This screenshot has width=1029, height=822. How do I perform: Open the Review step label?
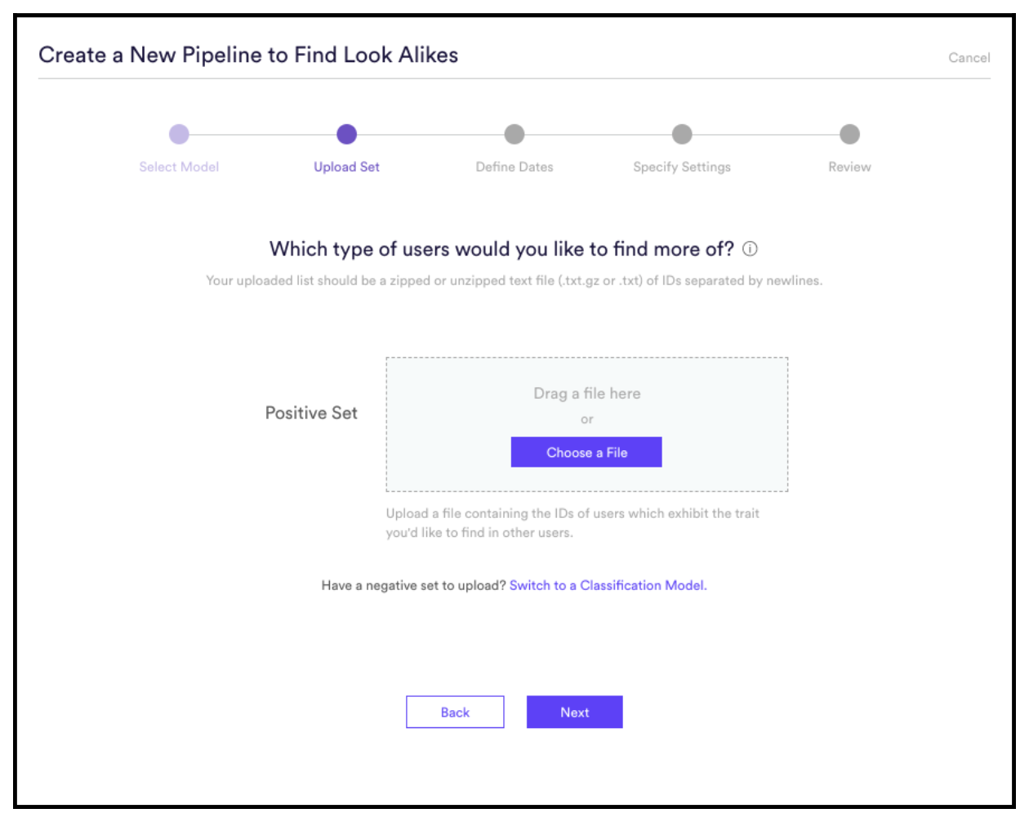(x=849, y=167)
